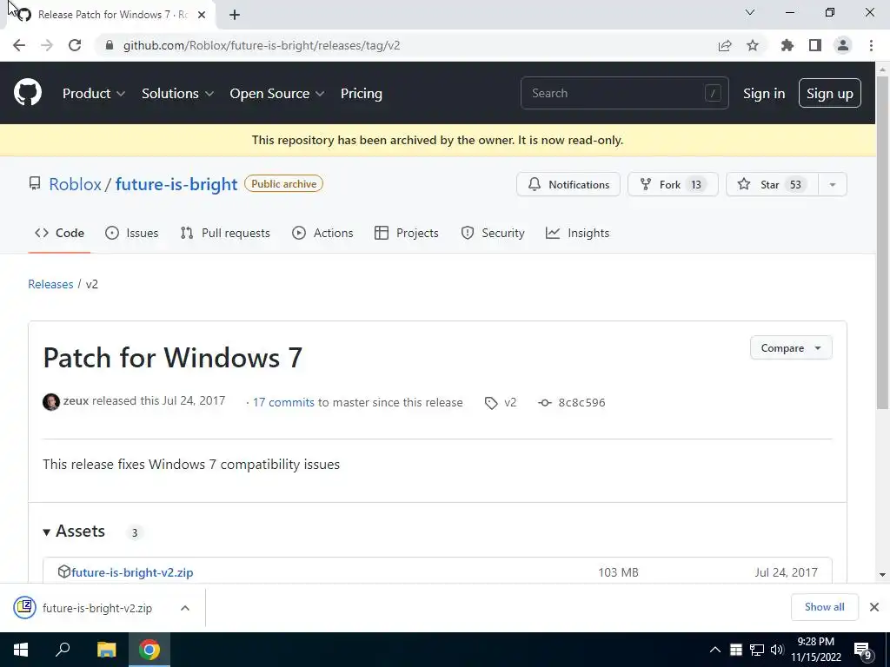
Task: Click the volume speaker tray icon
Action: pyautogui.click(x=777, y=650)
